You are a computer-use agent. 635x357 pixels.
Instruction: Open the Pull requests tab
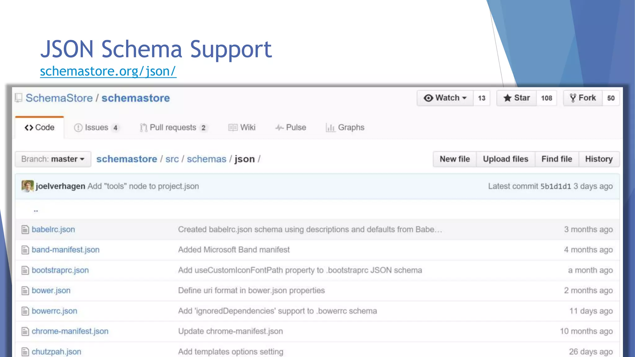(x=173, y=127)
